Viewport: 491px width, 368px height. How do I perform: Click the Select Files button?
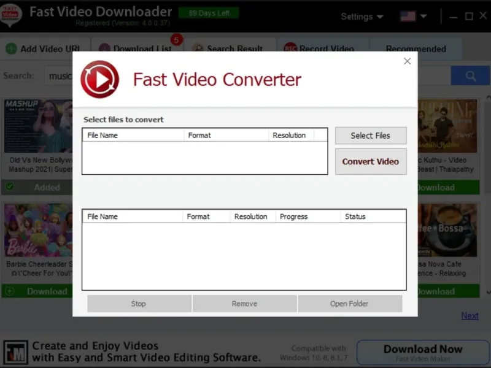pos(371,136)
